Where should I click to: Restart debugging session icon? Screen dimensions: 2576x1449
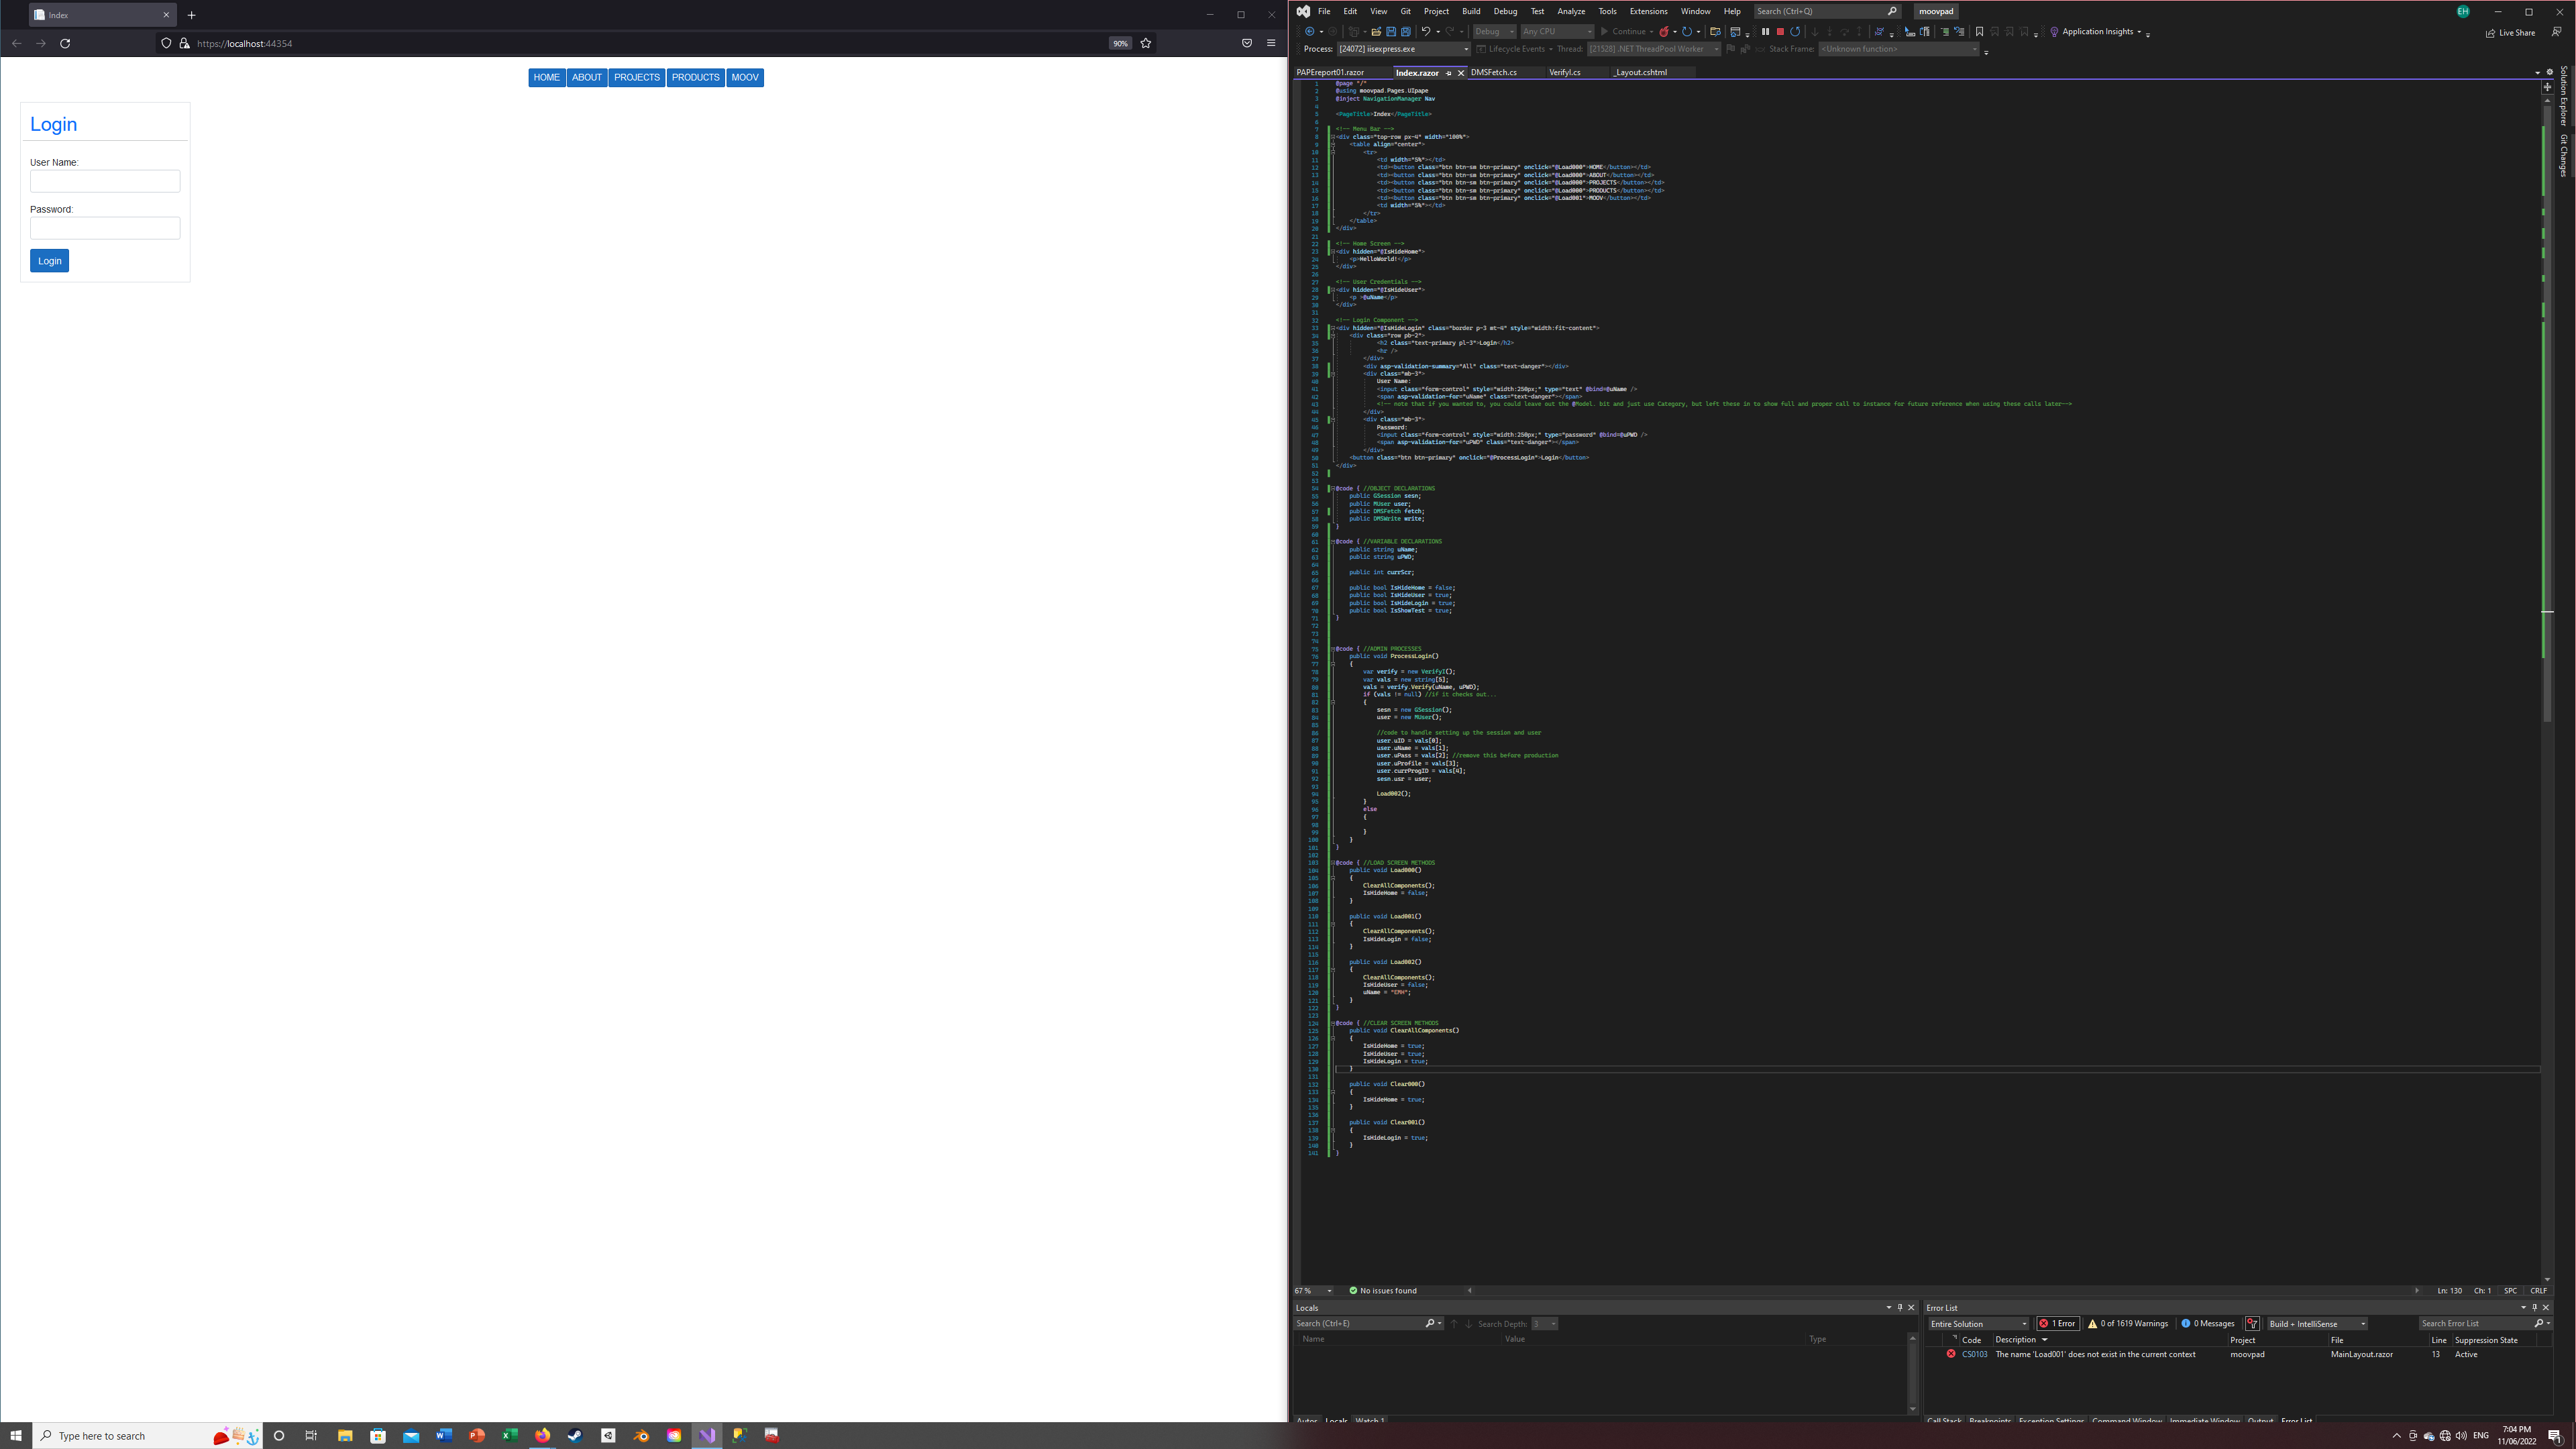pyautogui.click(x=1795, y=32)
